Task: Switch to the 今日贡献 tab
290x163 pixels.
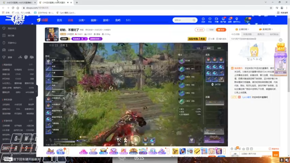Action: [x=235, y=34]
